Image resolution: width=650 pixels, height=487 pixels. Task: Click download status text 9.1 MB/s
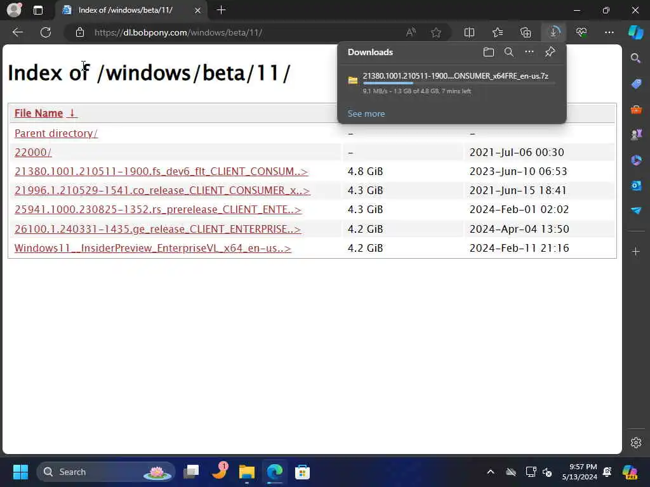[416, 91]
